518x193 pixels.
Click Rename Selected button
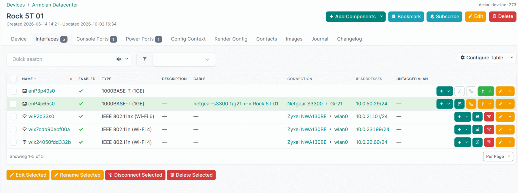coord(77,175)
